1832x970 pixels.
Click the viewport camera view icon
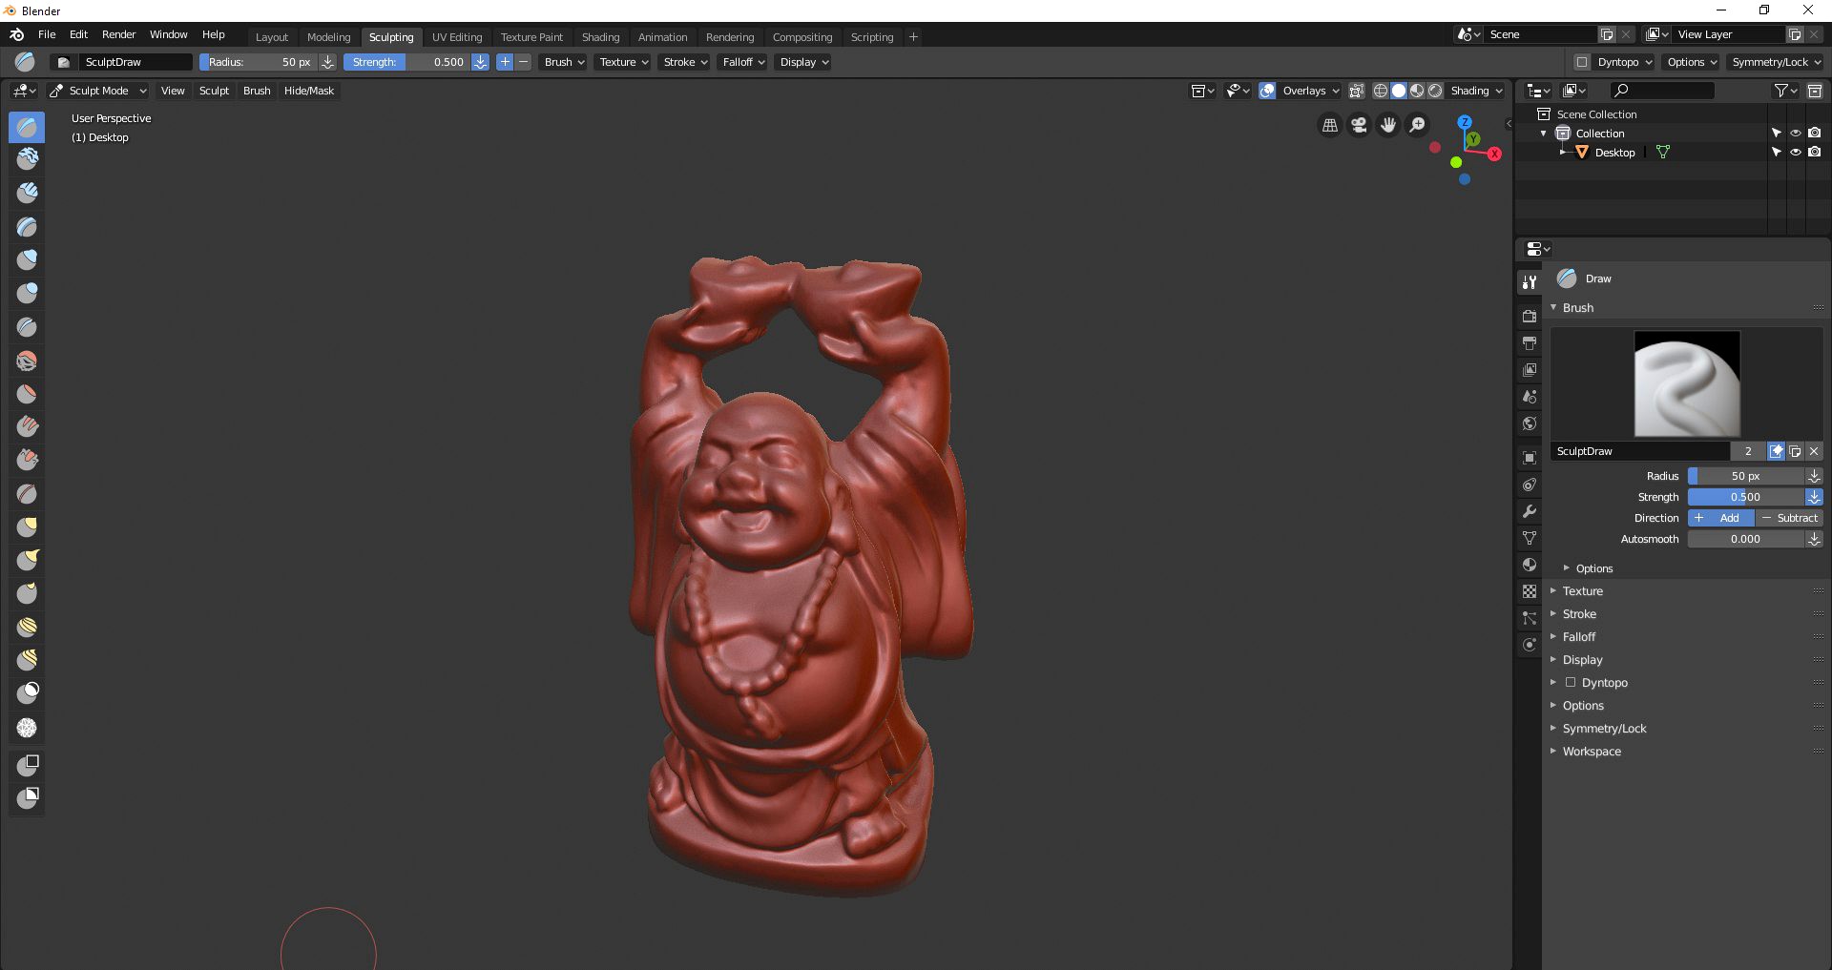(x=1359, y=125)
